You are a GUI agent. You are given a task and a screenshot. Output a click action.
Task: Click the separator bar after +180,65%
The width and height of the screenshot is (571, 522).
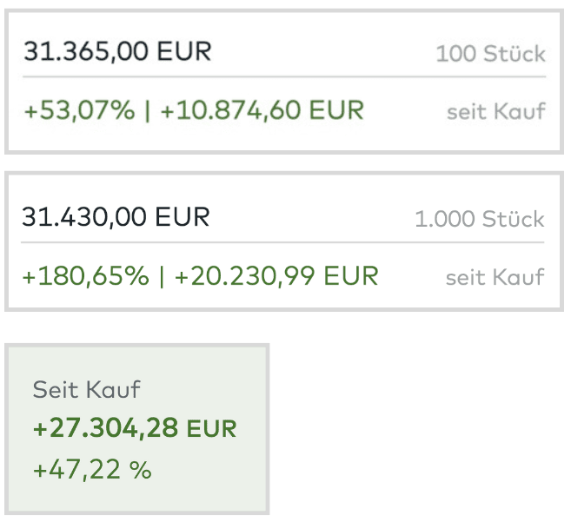pos(162,276)
